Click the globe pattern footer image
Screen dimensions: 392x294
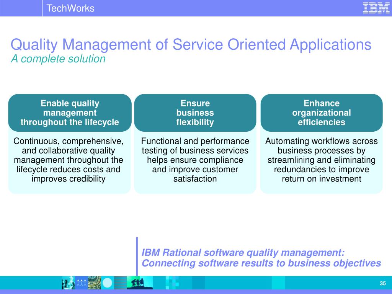(x=94, y=283)
